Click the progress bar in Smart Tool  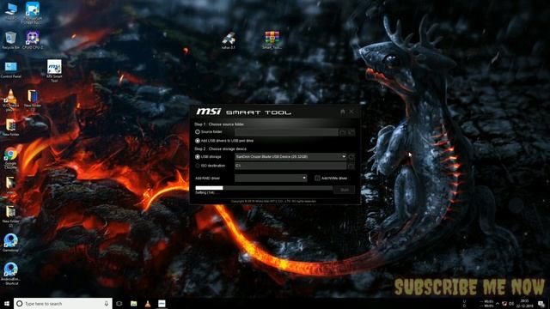point(264,188)
